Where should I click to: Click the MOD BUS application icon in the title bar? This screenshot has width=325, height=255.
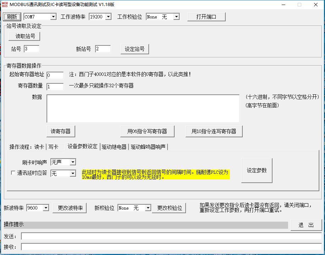5,4
